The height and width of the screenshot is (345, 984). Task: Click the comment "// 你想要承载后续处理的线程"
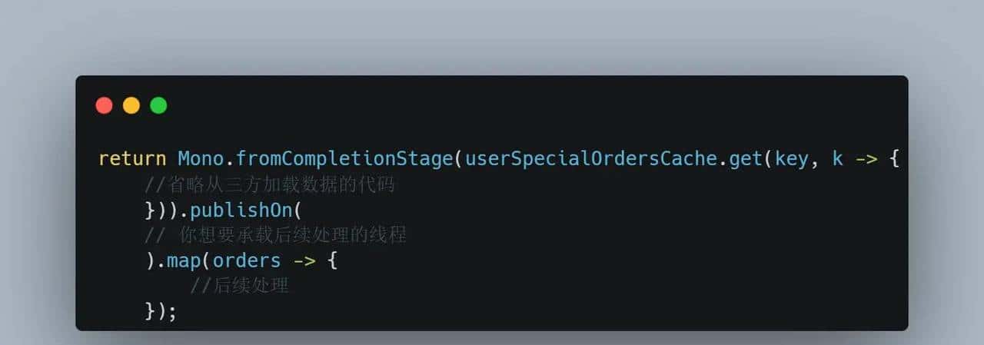(x=275, y=235)
